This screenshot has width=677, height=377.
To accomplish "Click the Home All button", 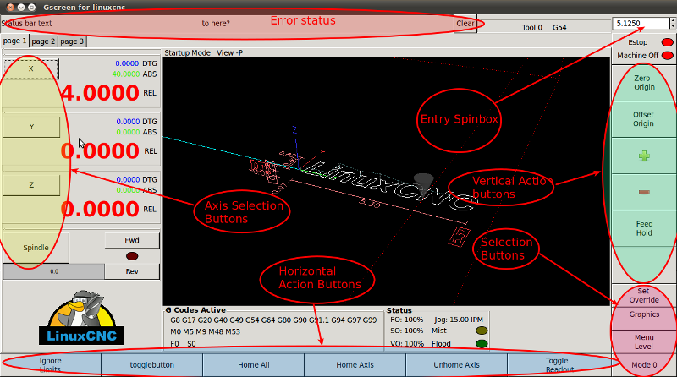I will [253, 365].
